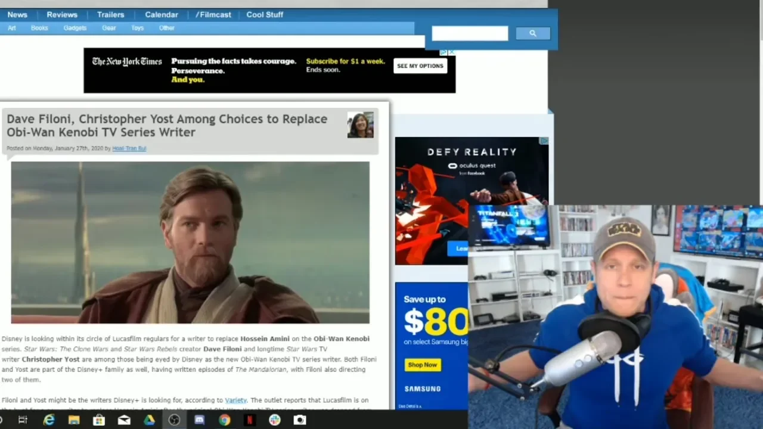Click the SEE MY OPTIONS button
This screenshot has width=763, height=429.
420,66
